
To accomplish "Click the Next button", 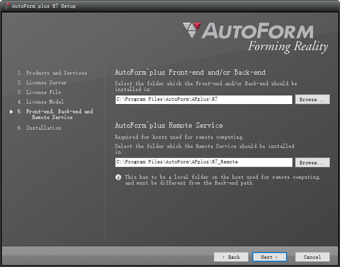I will pyautogui.click(x=270, y=257).
